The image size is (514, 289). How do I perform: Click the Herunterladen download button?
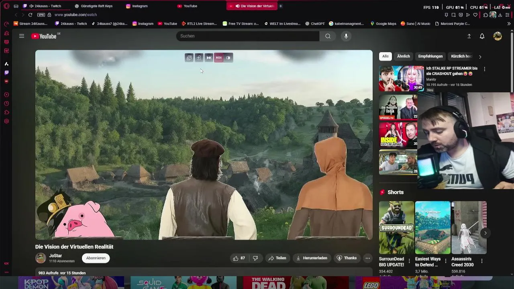(312, 258)
